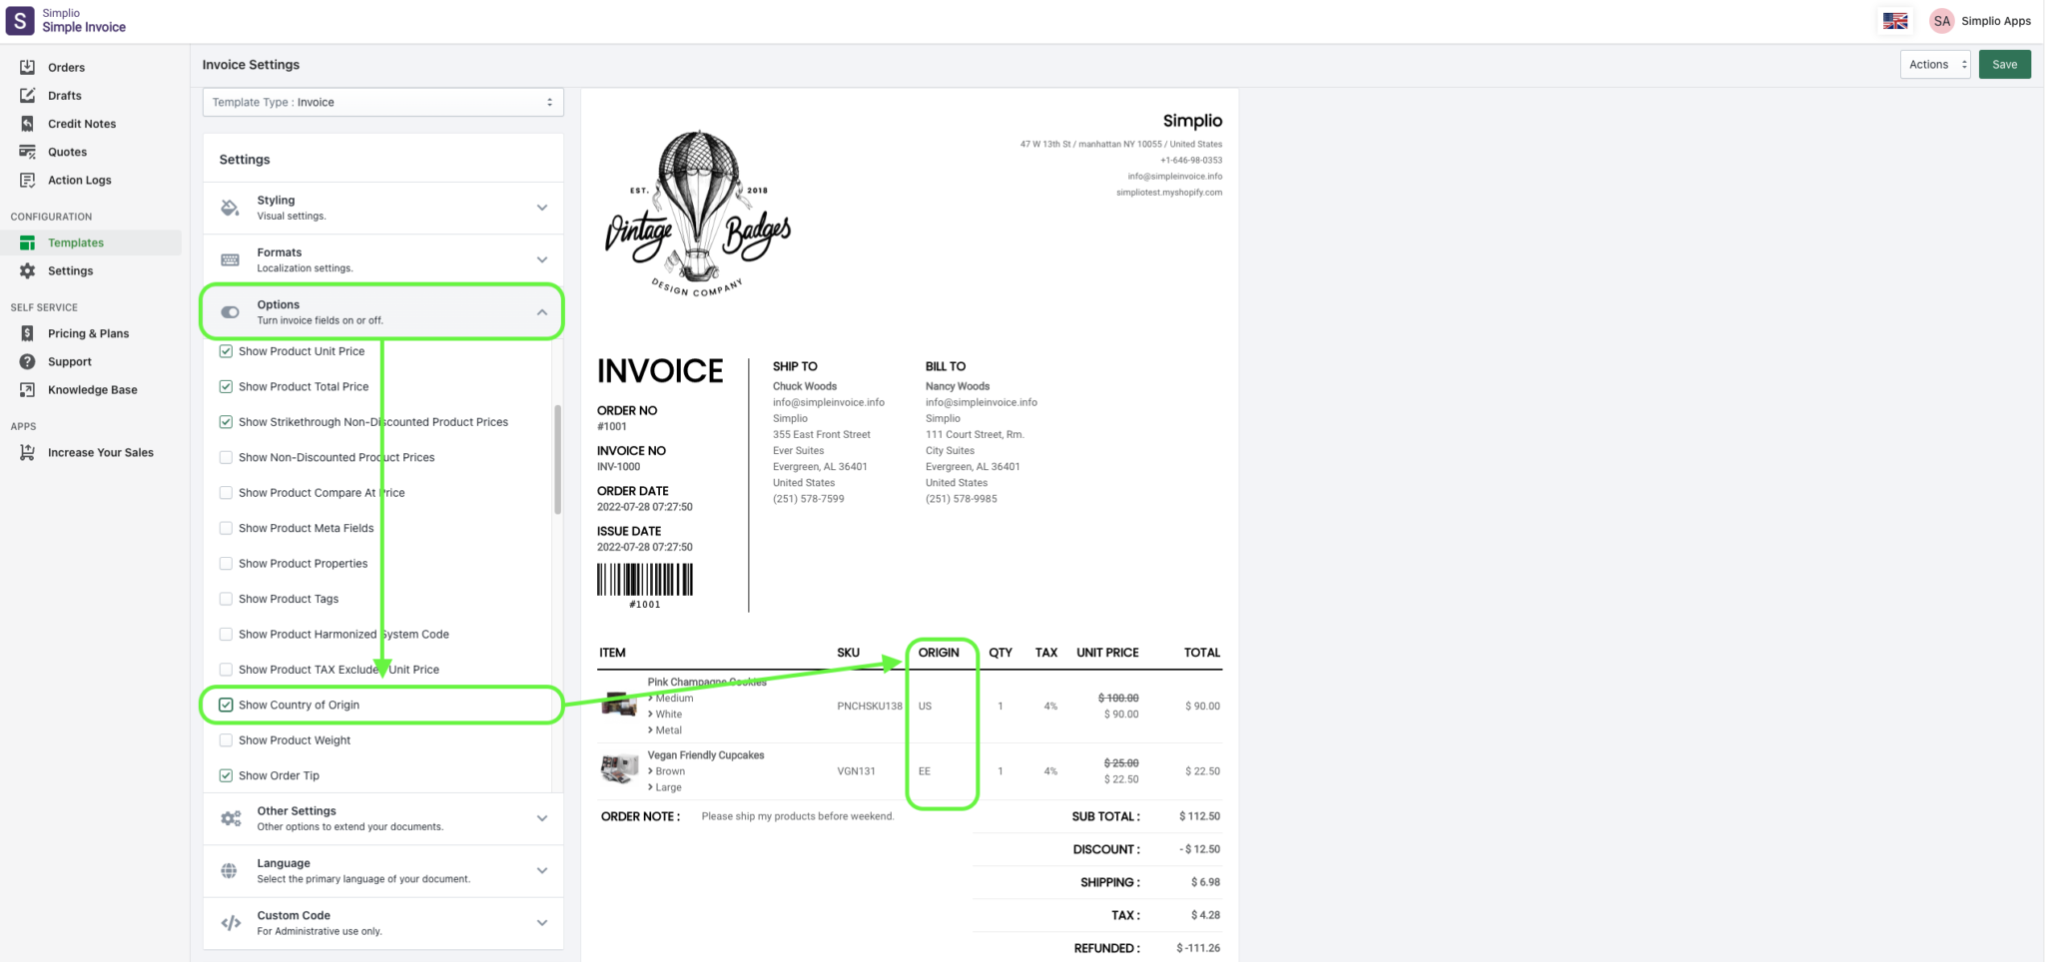Expand the Formats localization settings

pyautogui.click(x=382, y=259)
